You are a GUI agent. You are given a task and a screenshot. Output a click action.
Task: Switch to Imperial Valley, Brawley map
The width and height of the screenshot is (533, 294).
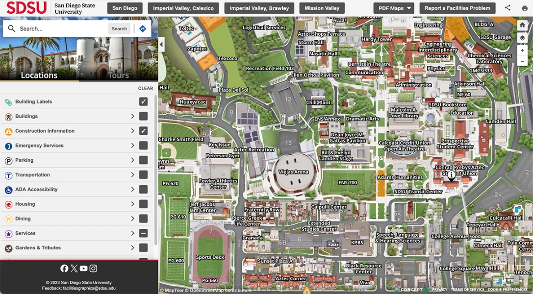pos(259,8)
